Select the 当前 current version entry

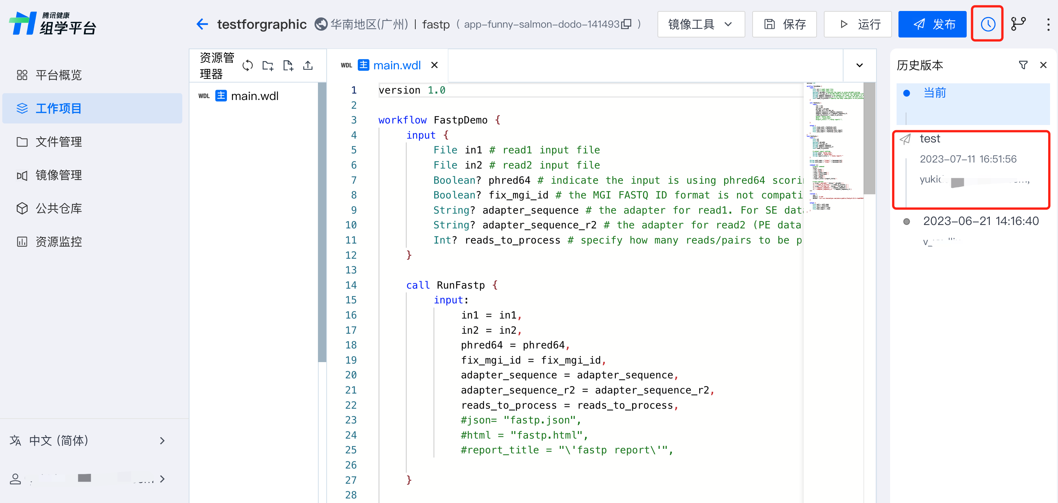pyautogui.click(x=934, y=93)
